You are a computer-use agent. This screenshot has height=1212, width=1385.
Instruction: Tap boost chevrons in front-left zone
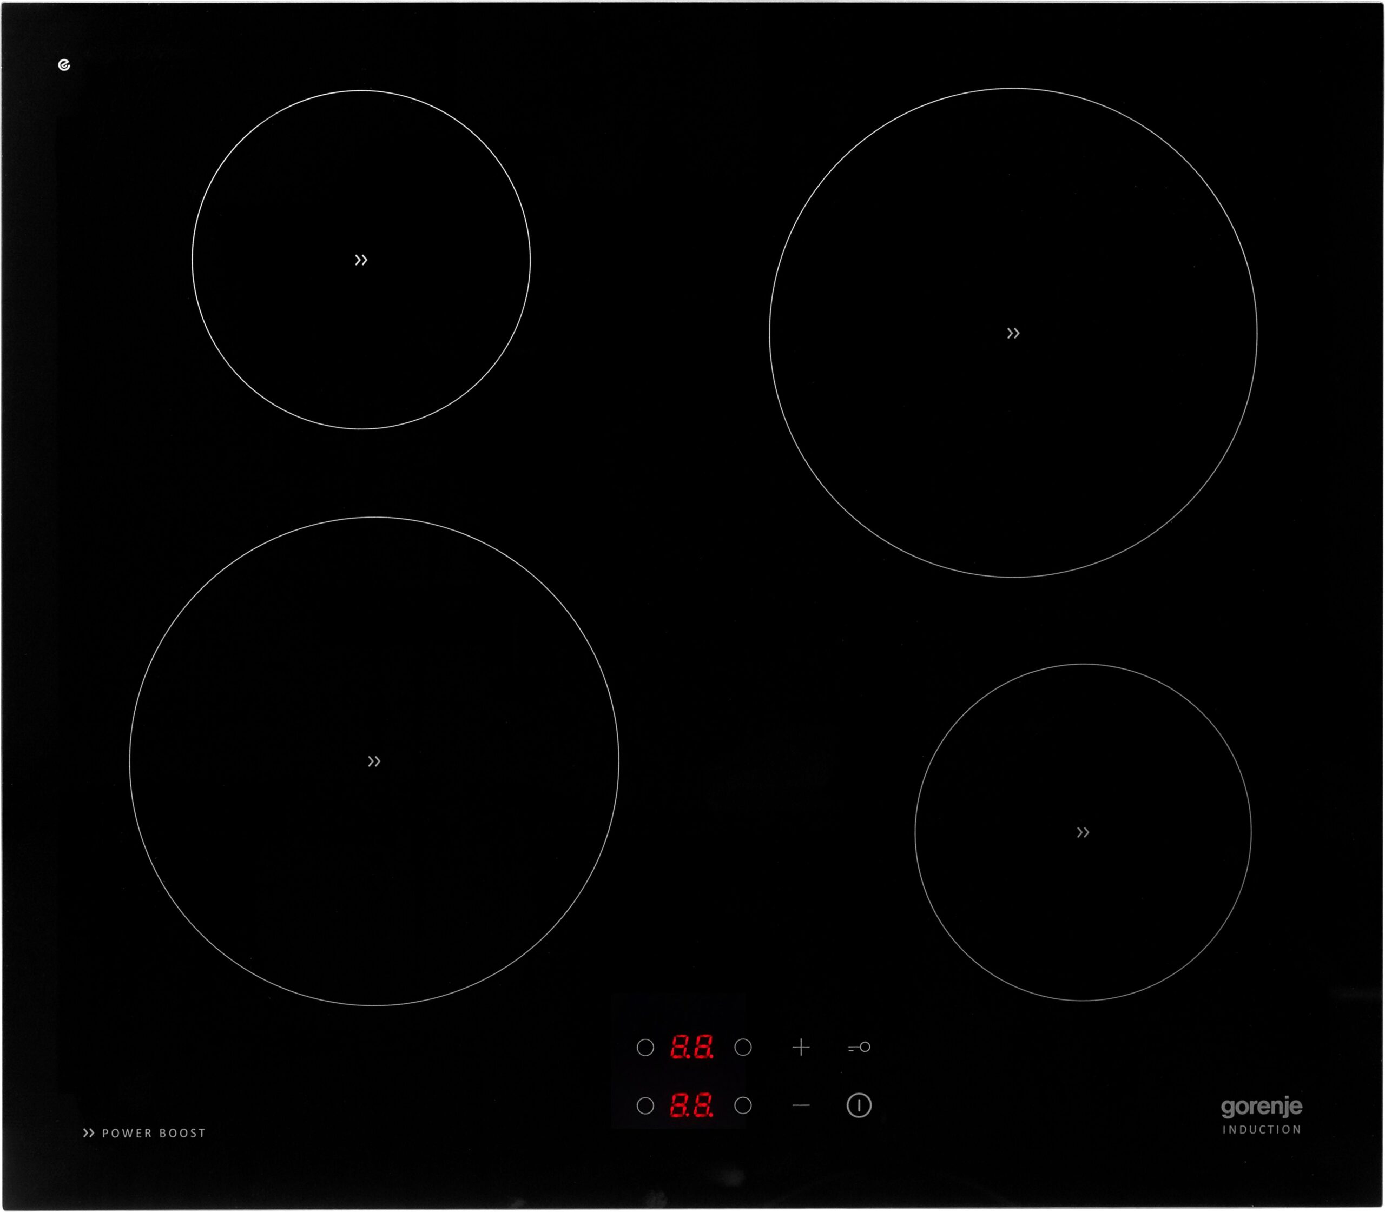pyautogui.click(x=374, y=761)
